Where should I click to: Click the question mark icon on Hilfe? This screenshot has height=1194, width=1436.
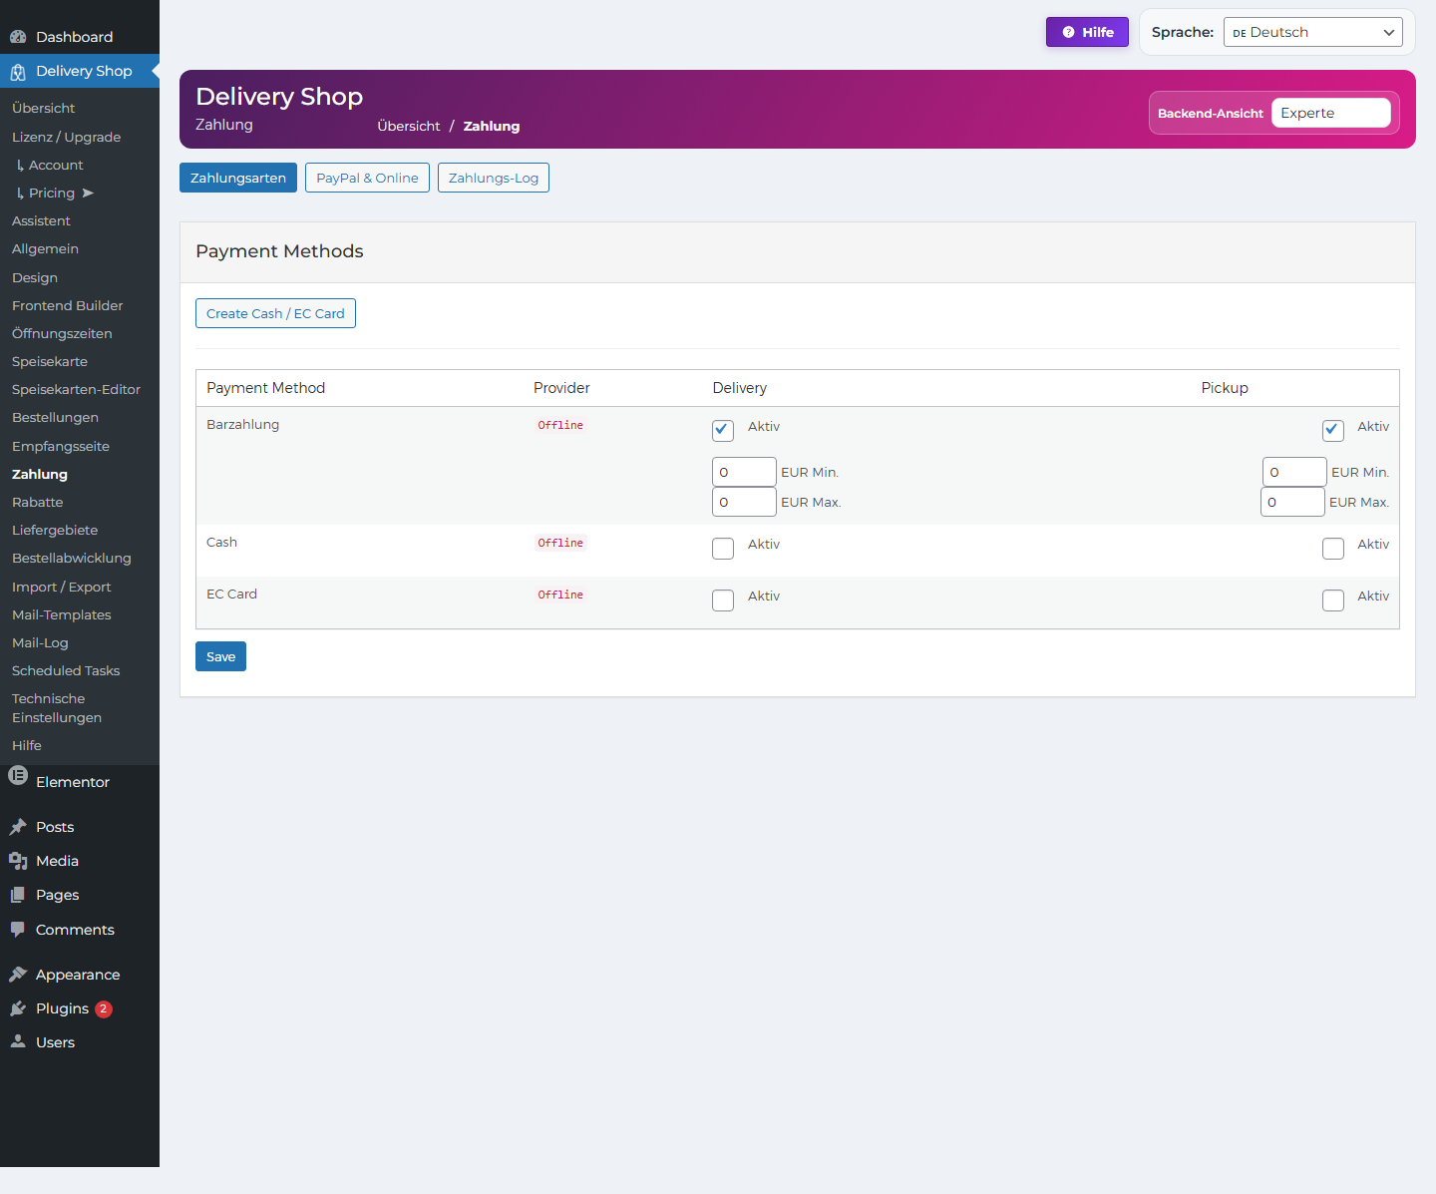[1068, 32]
